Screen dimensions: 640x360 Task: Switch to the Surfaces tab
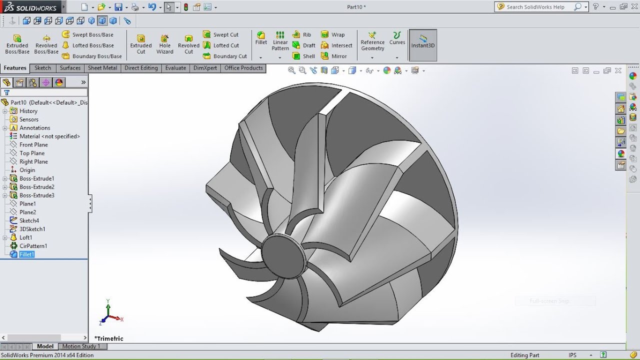coord(70,68)
